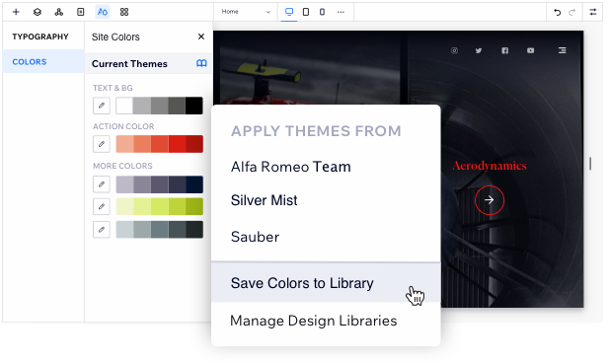This screenshot has width=608, height=363.
Task: Switch to desktop viewport icon
Action: pos(289,12)
